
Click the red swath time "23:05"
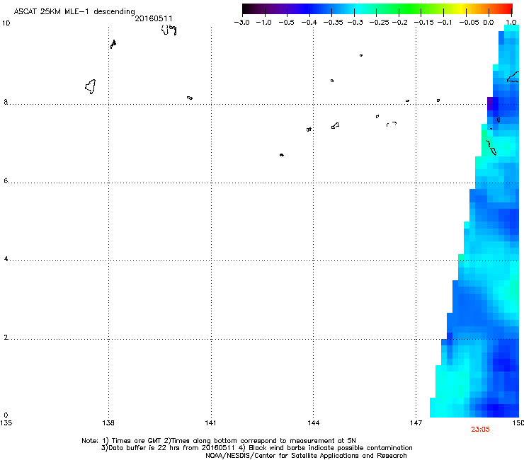[x=480, y=430]
